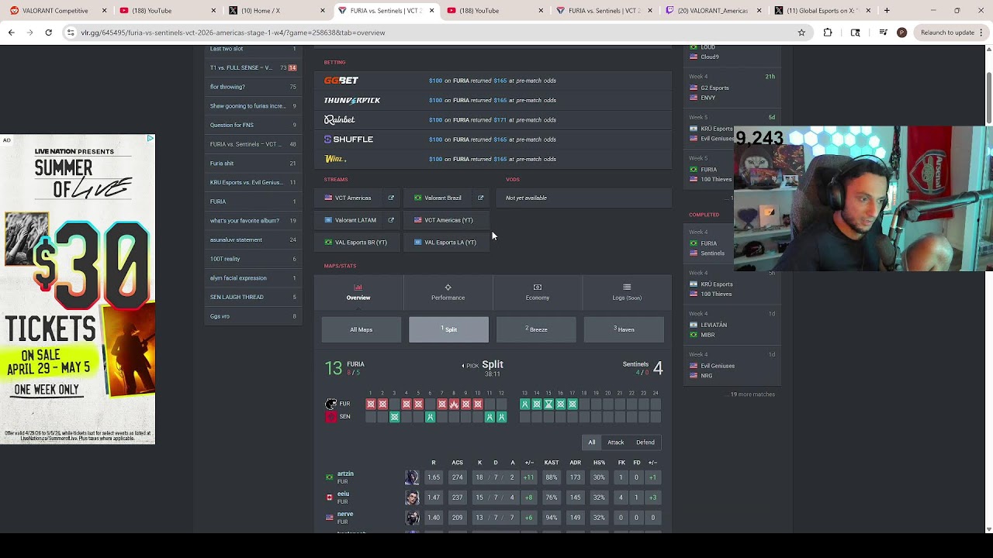
Task: Switch to the Economy tab
Action: [x=537, y=292]
